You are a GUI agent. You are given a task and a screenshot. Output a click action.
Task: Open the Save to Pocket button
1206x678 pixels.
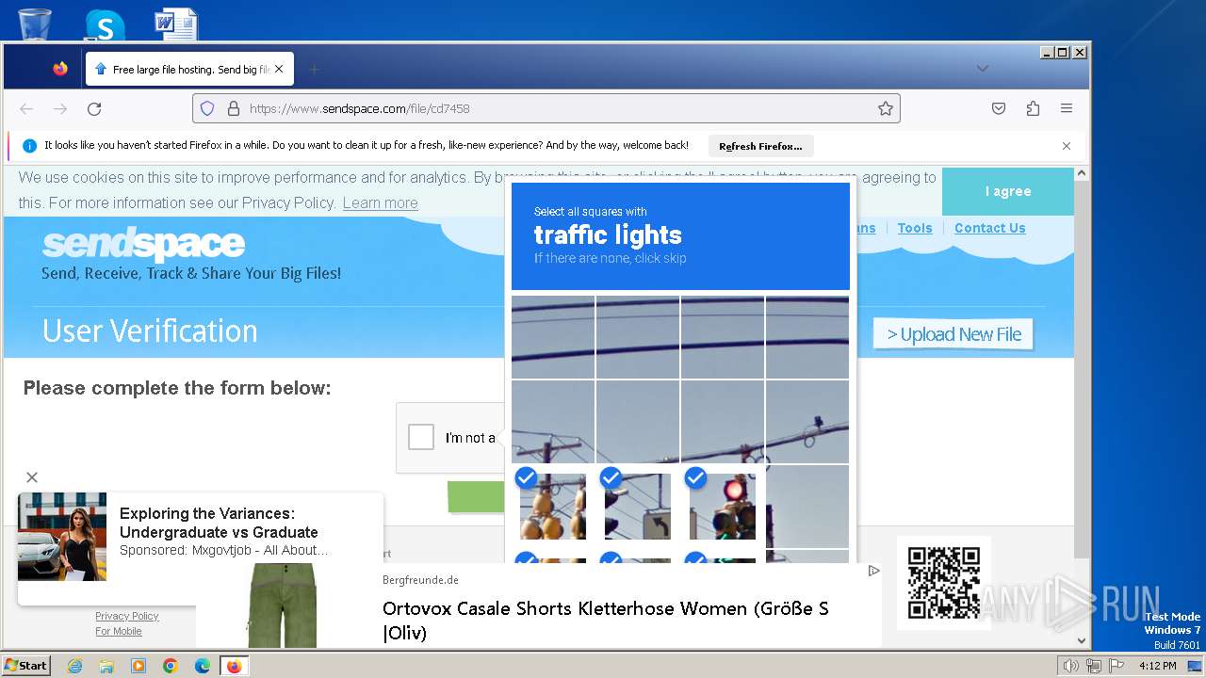coord(999,108)
